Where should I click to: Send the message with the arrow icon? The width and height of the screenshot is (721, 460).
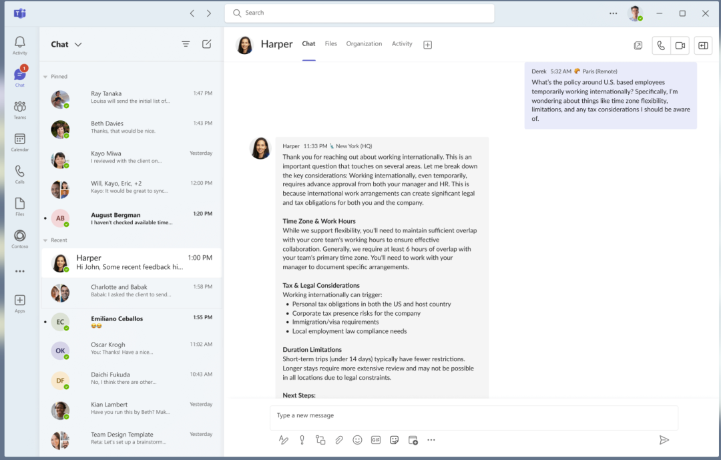click(x=664, y=440)
